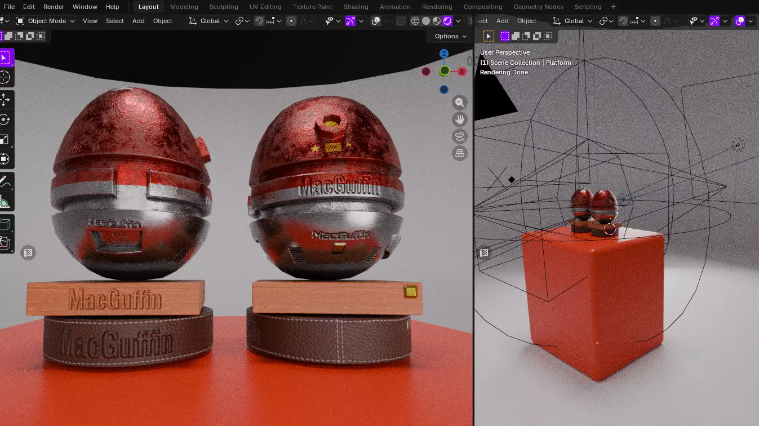Switch to the UV Editing workspace tab
The image size is (759, 426).
click(x=265, y=7)
